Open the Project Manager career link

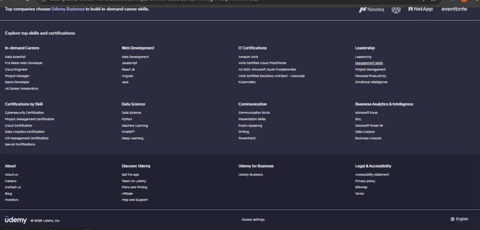17,76
